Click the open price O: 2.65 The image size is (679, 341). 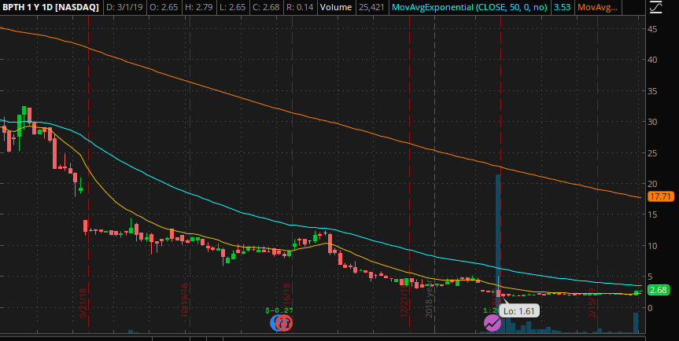(164, 7)
